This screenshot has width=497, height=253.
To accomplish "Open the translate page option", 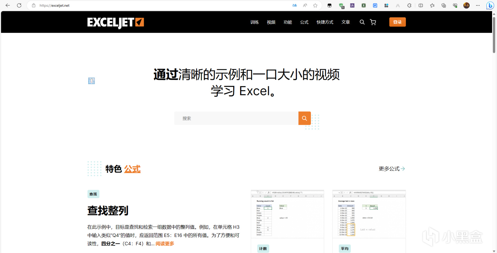I will 295,5.
